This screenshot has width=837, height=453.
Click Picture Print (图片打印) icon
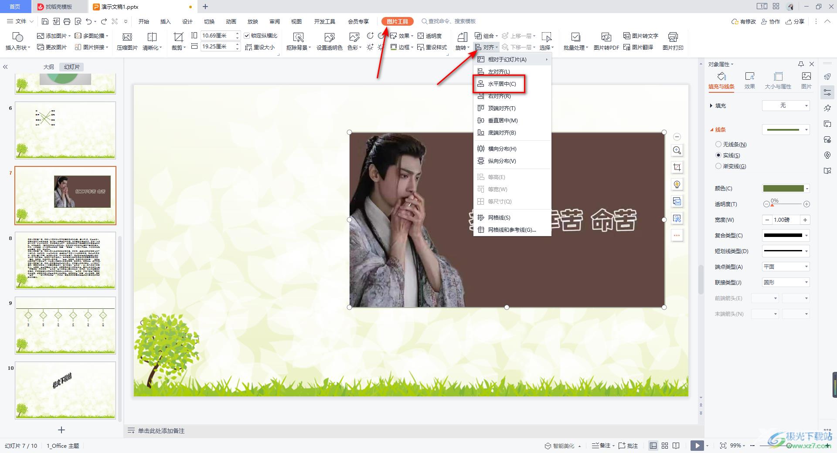[673, 41]
